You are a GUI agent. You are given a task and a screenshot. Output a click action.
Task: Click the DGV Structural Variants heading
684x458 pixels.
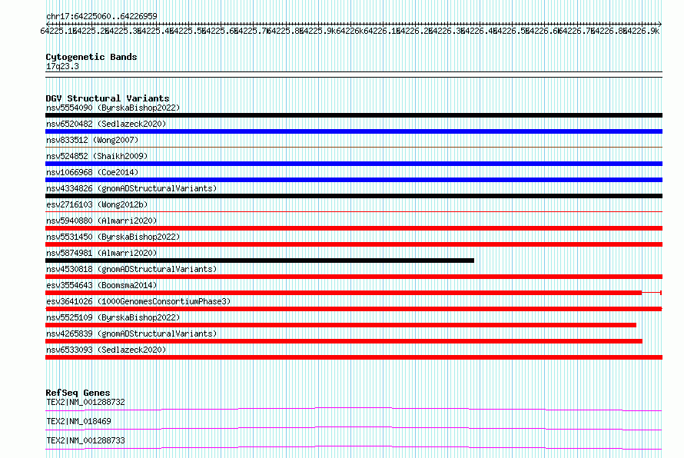[108, 98]
